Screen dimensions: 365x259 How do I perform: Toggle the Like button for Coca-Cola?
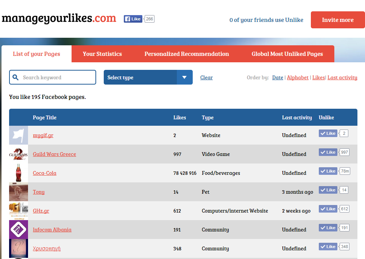tap(328, 171)
